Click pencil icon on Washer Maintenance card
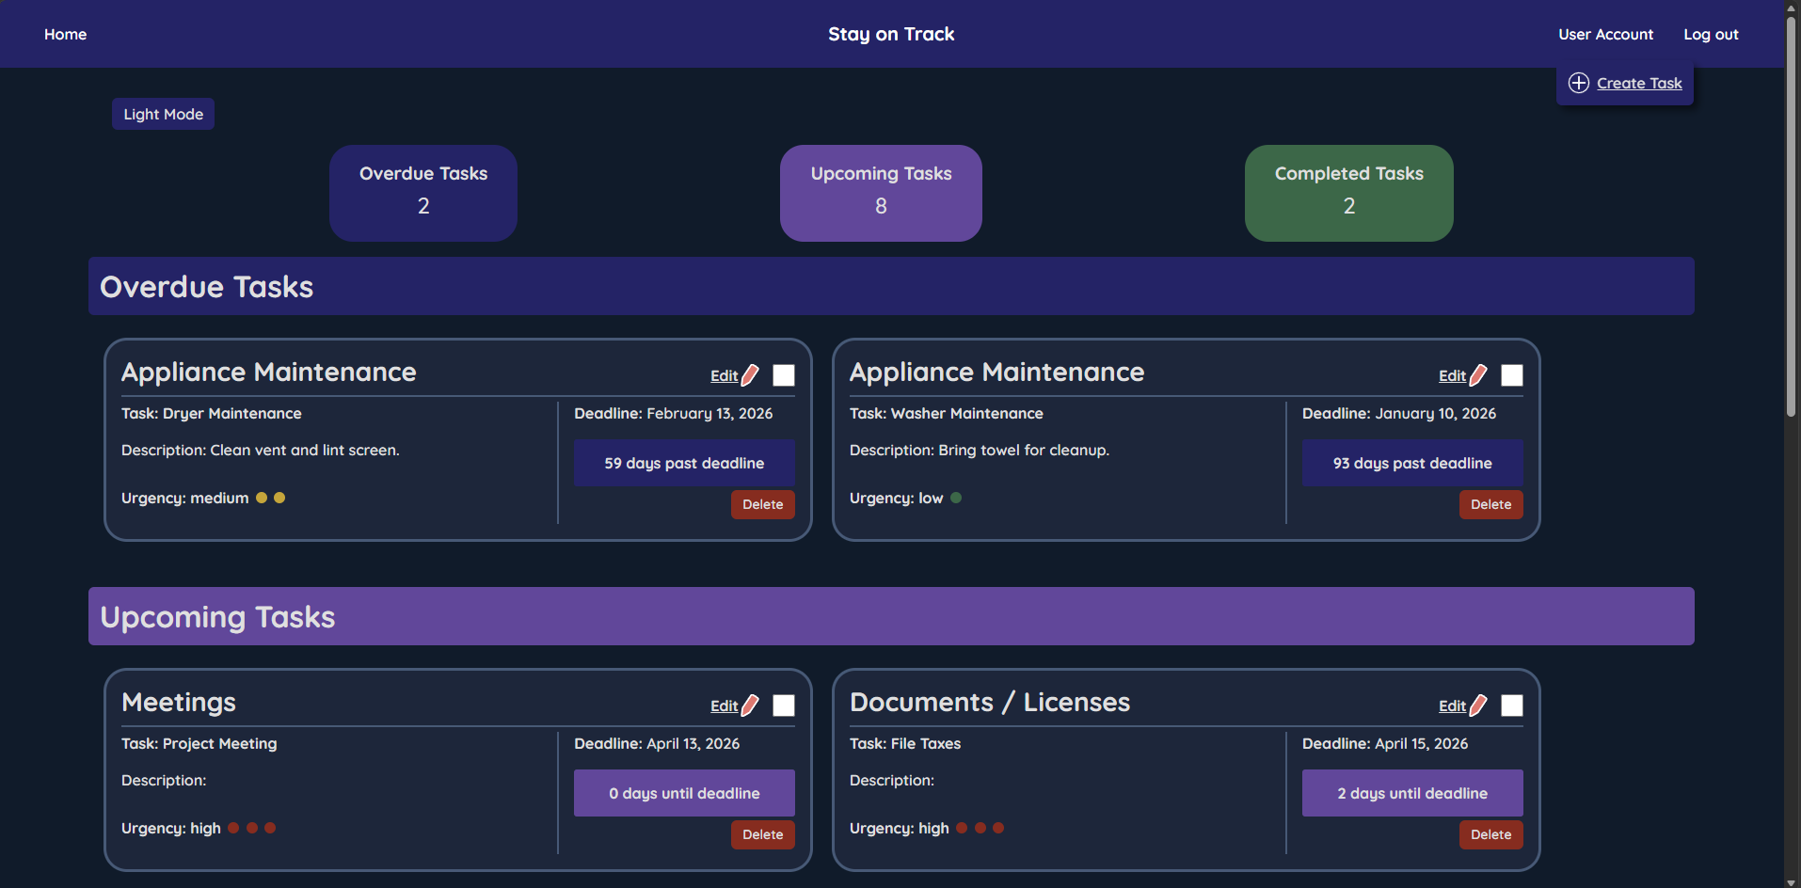 (1478, 375)
